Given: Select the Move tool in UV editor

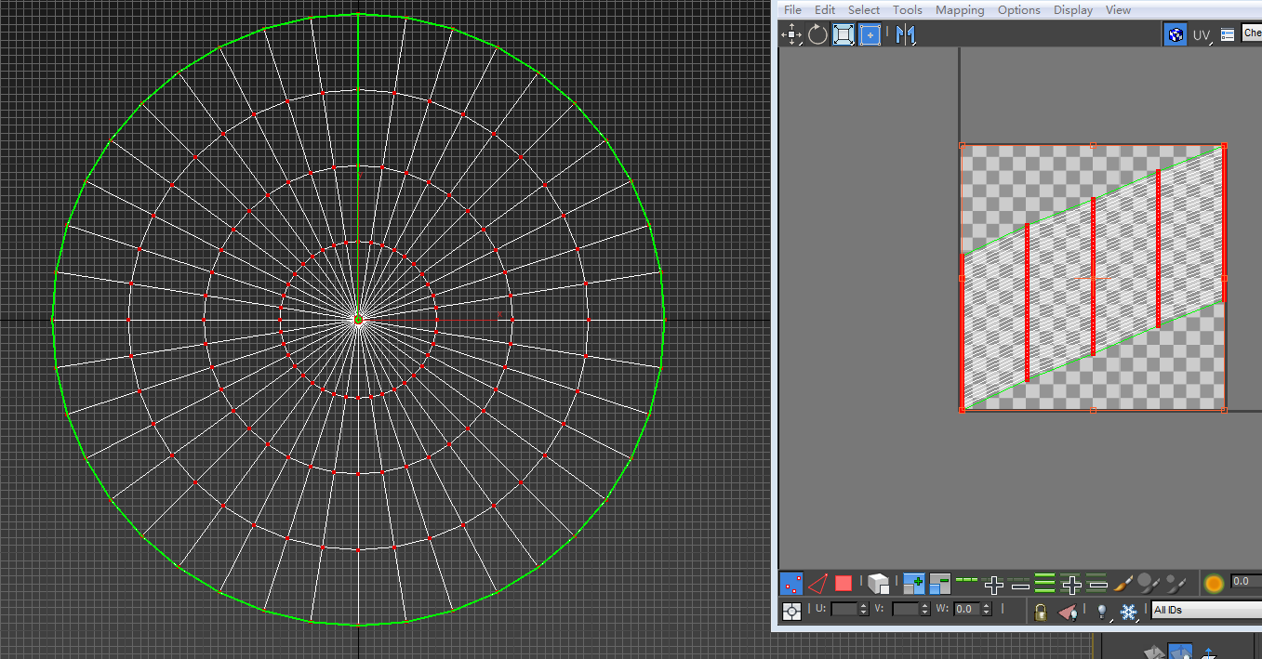Looking at the screenshot, I should click(x=791, y=35).
